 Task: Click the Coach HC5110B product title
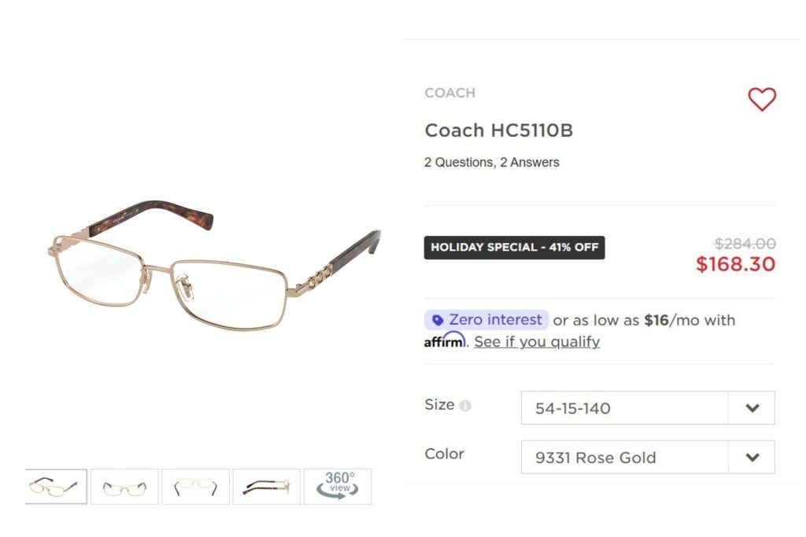point(498,130)
